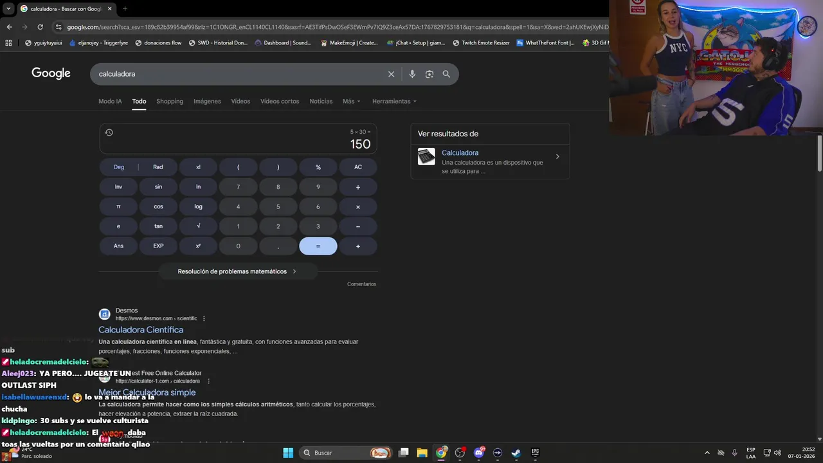Clear the calculator with AC

pos(358,167)
